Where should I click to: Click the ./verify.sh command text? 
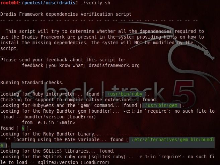coord(95,3)
